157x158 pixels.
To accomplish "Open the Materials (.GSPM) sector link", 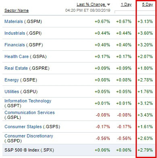I will [23, 21].
